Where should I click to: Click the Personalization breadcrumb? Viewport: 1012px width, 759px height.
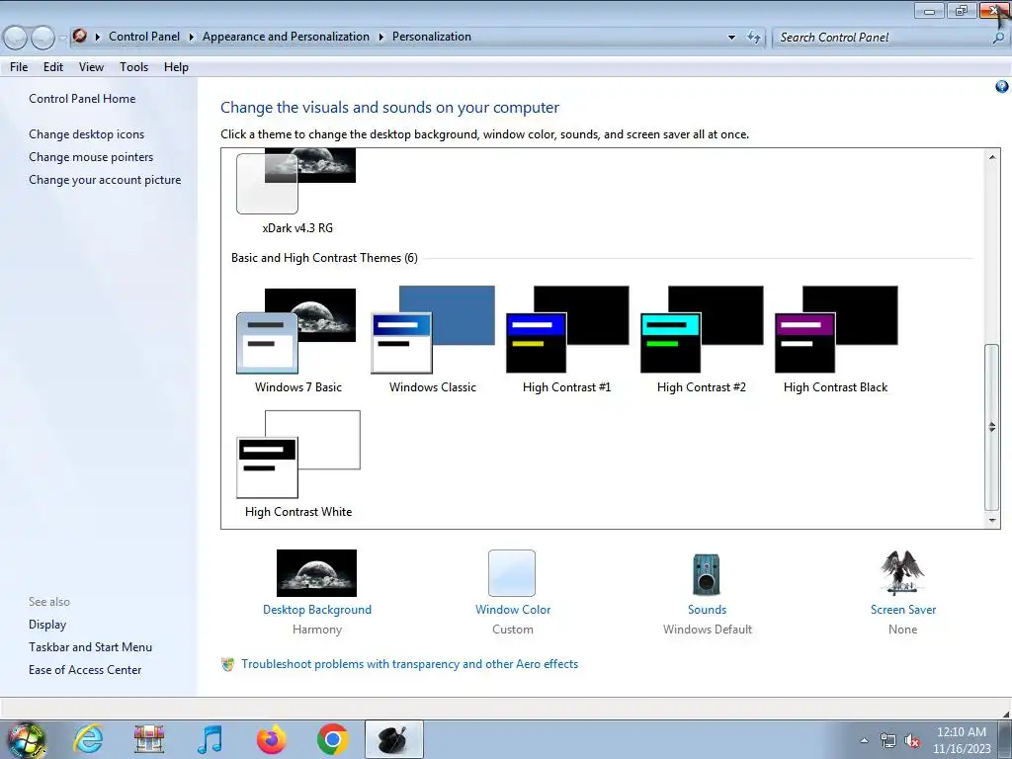(432, 37)
